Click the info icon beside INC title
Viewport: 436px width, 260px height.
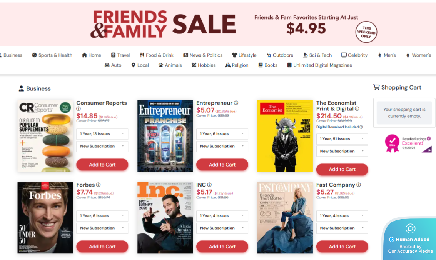(x=209, y=185)
